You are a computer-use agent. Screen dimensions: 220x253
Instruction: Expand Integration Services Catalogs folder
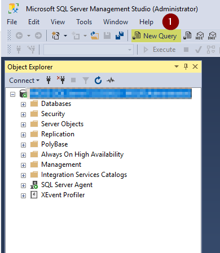tap(23, 175)
